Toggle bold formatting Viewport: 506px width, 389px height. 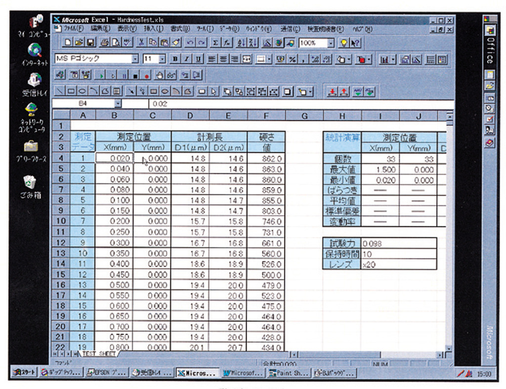[x=175, y=59]
